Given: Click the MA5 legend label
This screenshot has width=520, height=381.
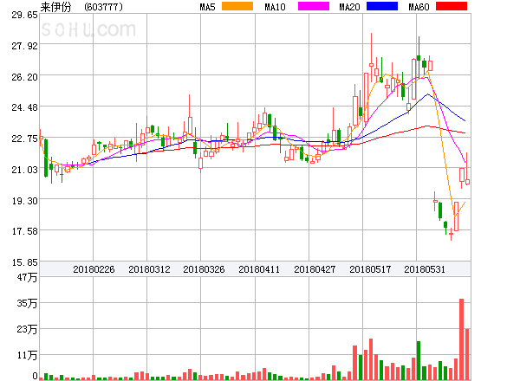Looking at the screenshot, I should [208, 7].
